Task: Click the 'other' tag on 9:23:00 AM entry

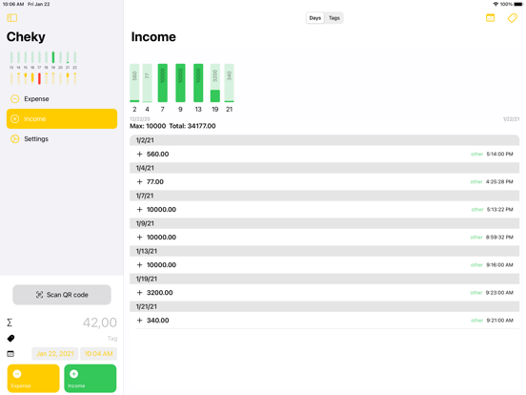Action: pyautogui.click(x=476, y=293)
